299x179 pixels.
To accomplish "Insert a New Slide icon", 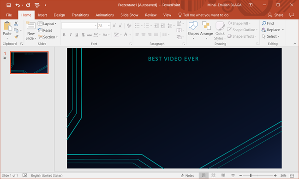I will pos(31,25).
